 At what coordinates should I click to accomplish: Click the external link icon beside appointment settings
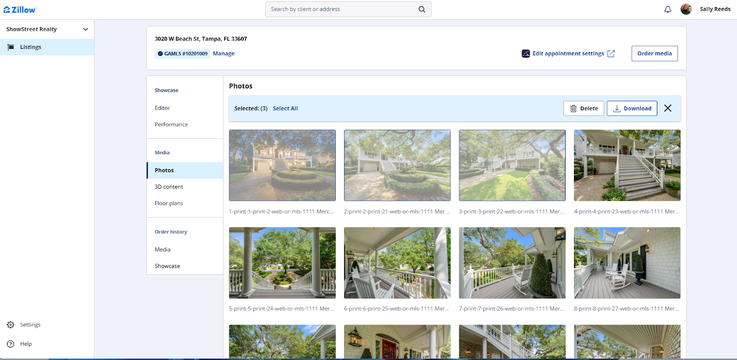click(x=611, y=53)
